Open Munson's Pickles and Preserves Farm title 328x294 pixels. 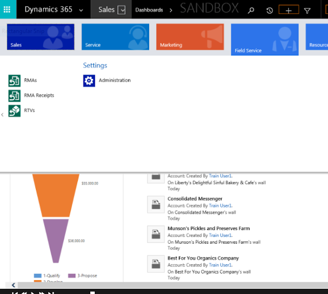coord(209,228)
